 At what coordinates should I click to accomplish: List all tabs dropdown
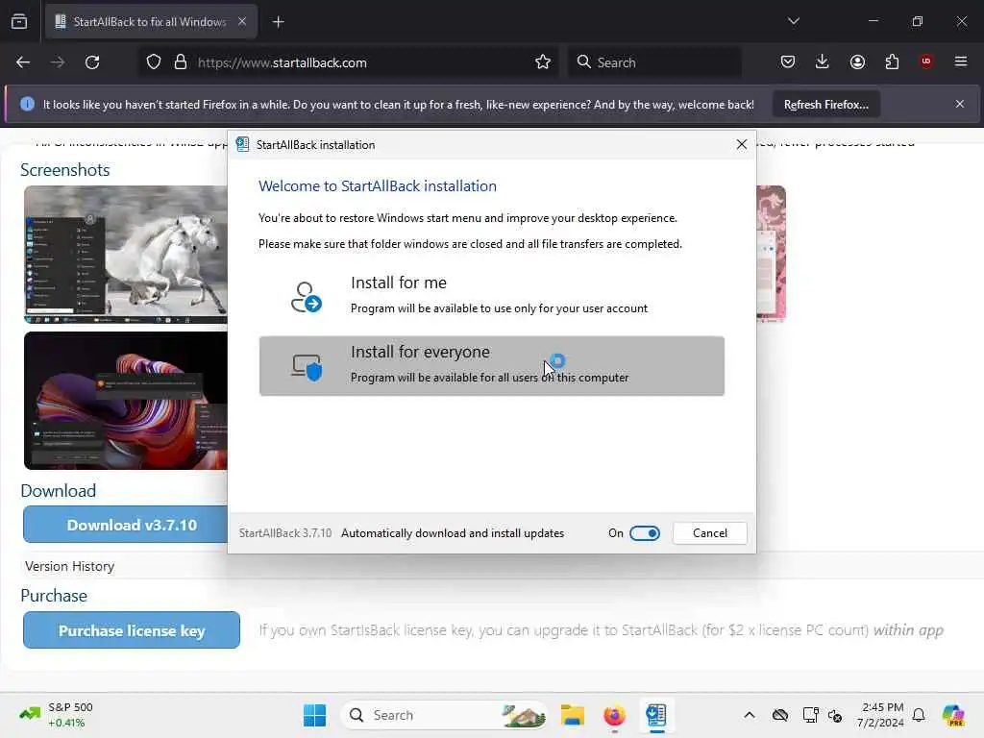793,21
